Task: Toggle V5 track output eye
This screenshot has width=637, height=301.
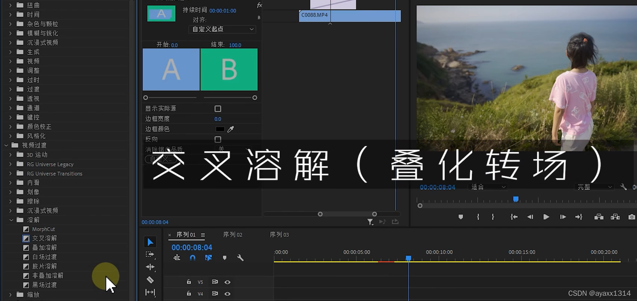Action: tap(227, 282)
